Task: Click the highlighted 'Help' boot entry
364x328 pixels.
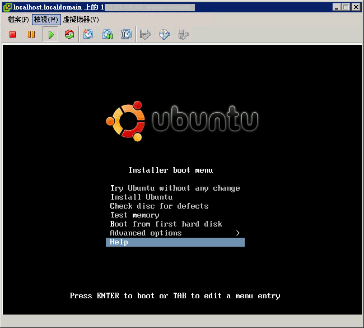Action: tap(175, 242)
